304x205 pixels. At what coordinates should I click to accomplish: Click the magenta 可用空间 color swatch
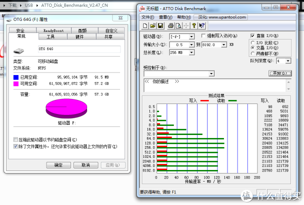pos(16,84)
